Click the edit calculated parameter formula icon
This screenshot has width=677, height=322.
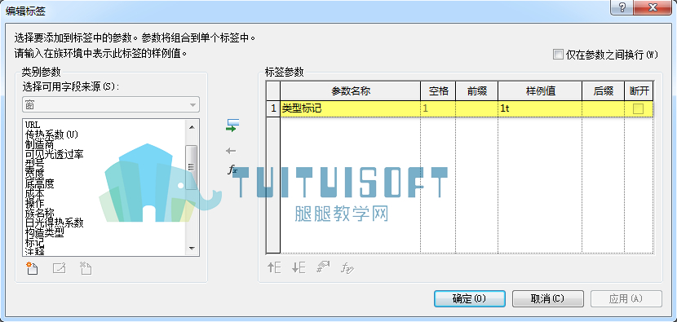coord(347,268)
